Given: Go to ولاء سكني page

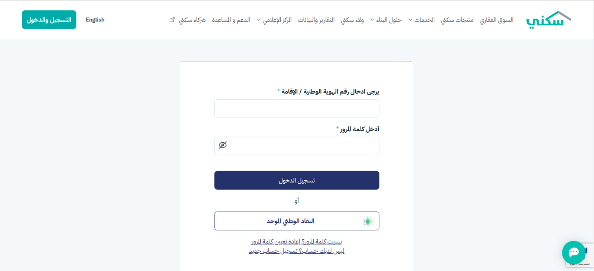Looking at the screenshot, I should 352,20.
